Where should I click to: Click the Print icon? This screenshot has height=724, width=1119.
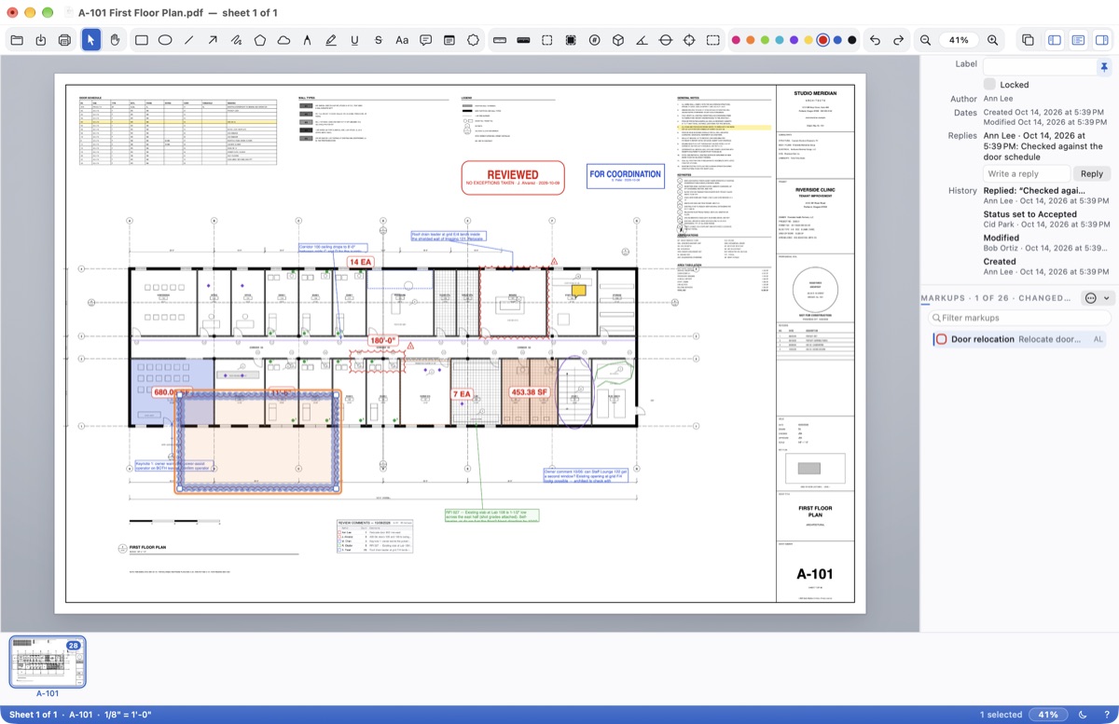tap(64, 40)
